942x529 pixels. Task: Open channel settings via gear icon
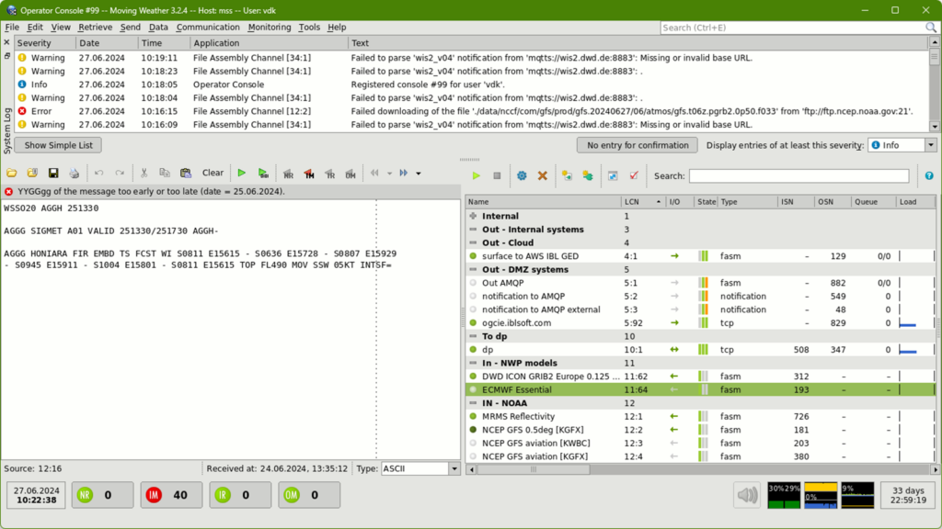coord(523,174)
